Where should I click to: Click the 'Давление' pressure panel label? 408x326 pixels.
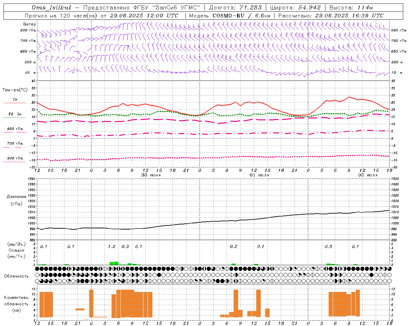tap(17, 197)
